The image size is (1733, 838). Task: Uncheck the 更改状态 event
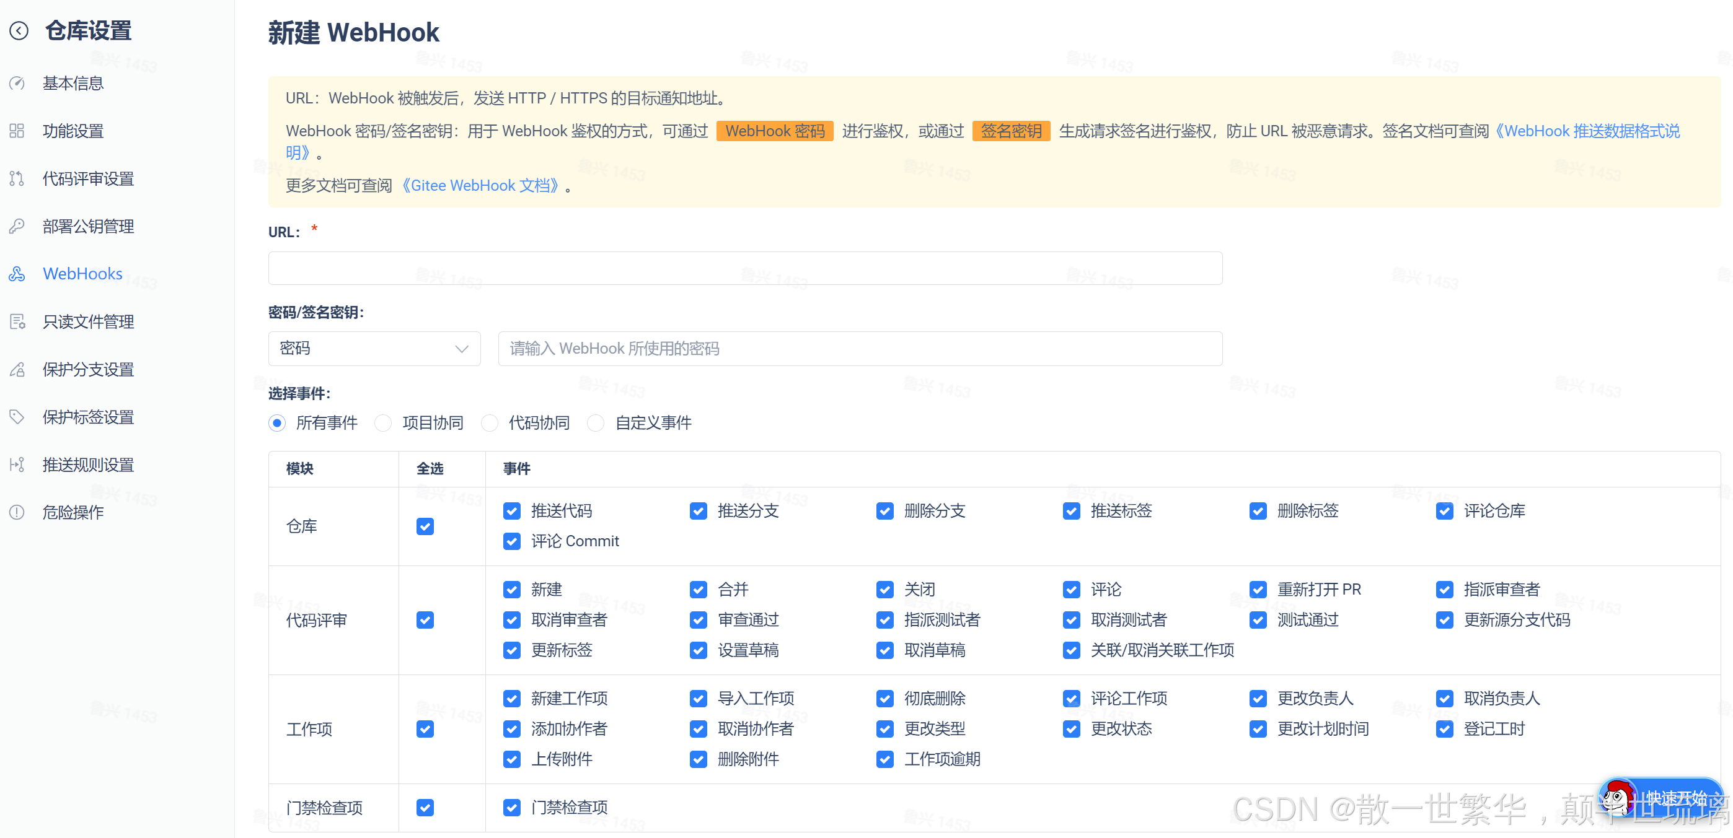pos(1071,729)
